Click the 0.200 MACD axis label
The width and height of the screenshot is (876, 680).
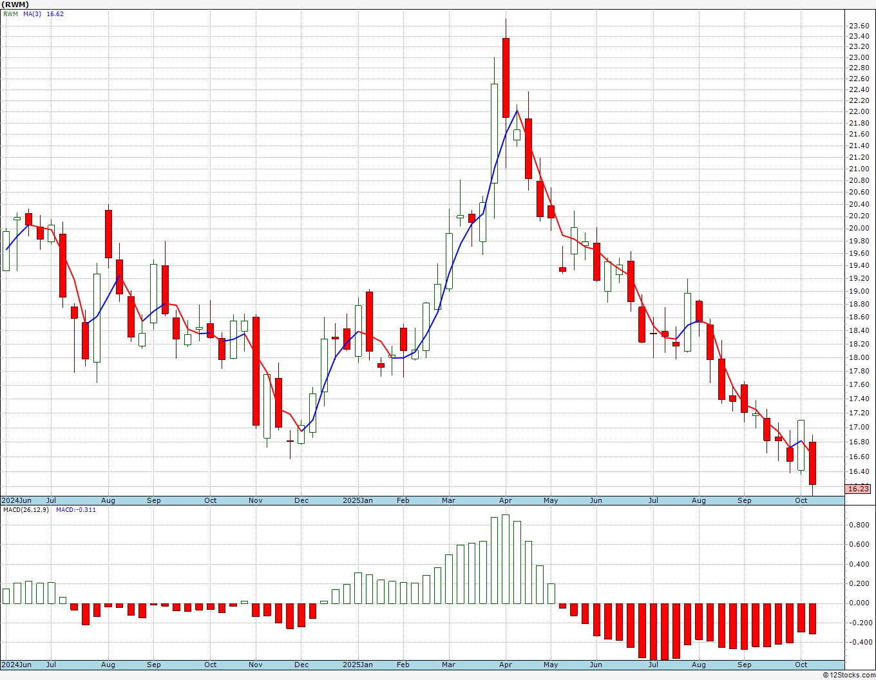(859, 583)
